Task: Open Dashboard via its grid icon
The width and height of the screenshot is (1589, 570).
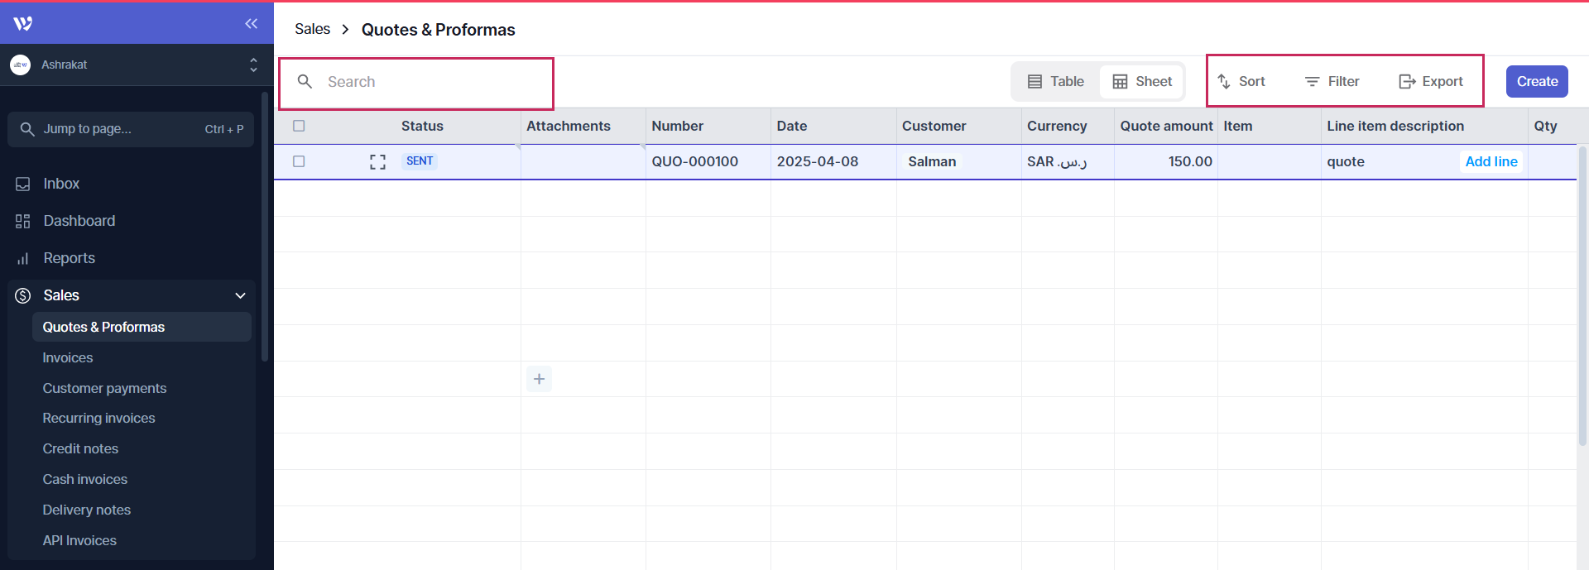Action: (23, 221)
